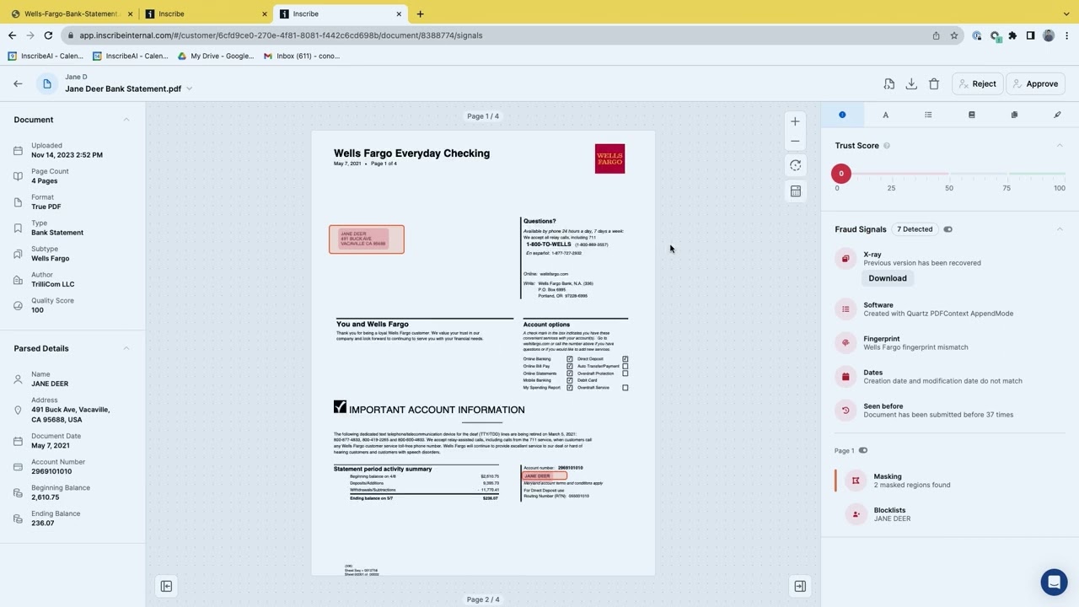Open the chat support widget
1079x607 pixels.
(x=1054, y=582)
